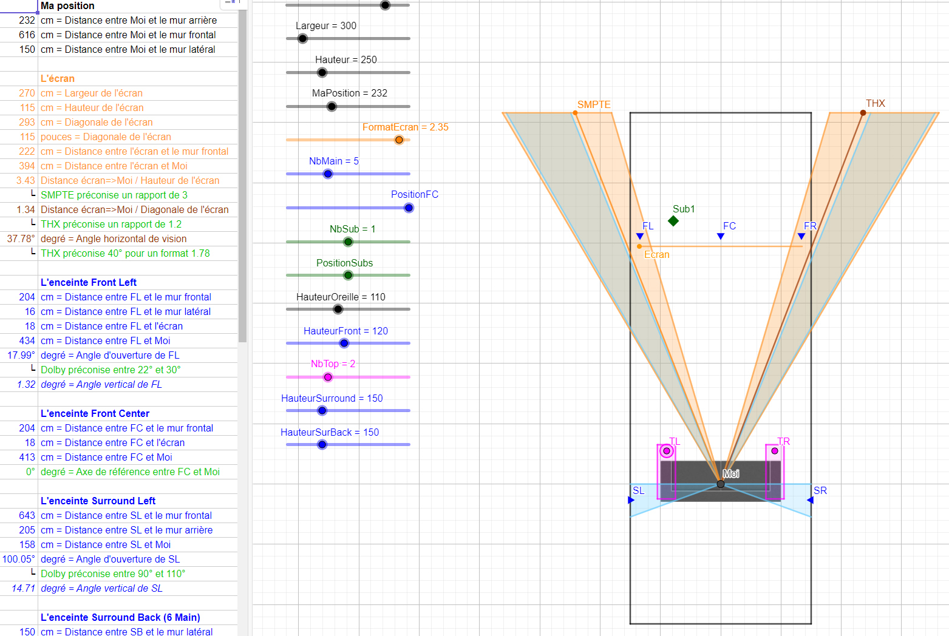Viewport: 949px width, 636px height.
Task: Click the green NbSub slider handle
Action: (x=348, y=242)
